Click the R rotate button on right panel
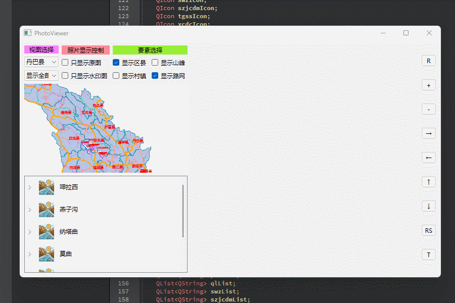 tap(428, 60)
